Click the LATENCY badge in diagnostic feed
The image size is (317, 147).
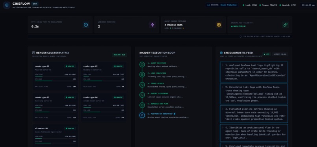pyautogui.click(x=280, y=54)
